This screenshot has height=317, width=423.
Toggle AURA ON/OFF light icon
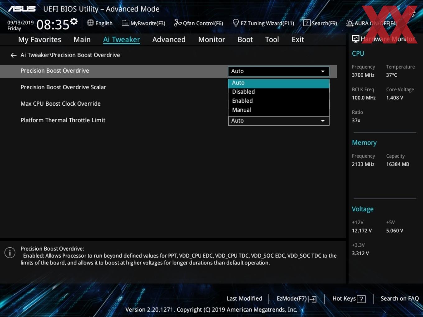tap(350, 23)
